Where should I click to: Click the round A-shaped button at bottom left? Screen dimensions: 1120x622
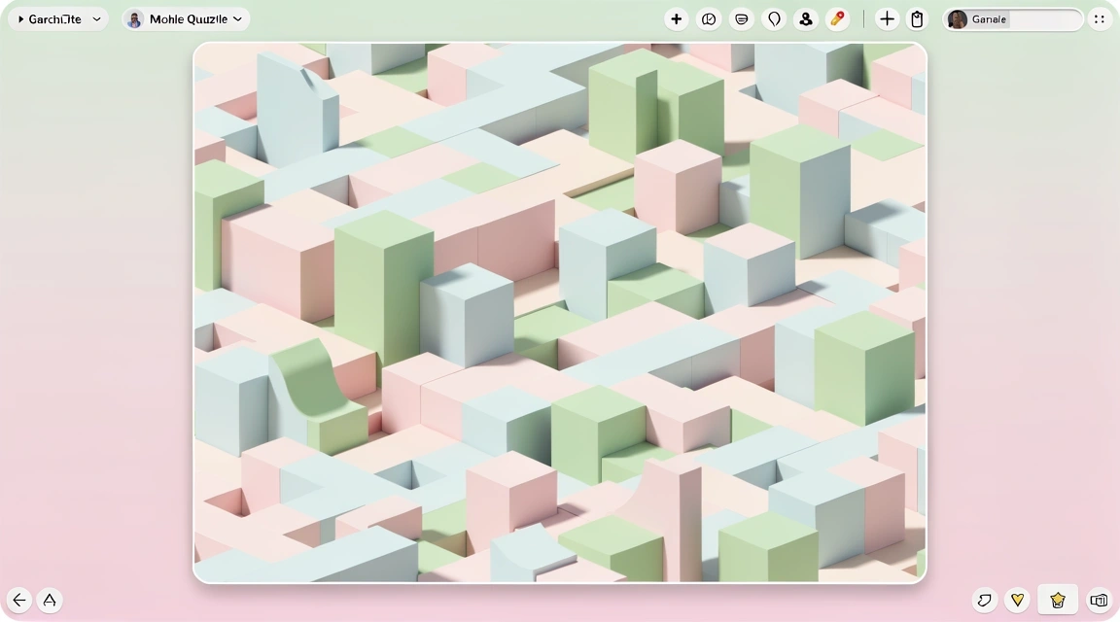(50, 600)
